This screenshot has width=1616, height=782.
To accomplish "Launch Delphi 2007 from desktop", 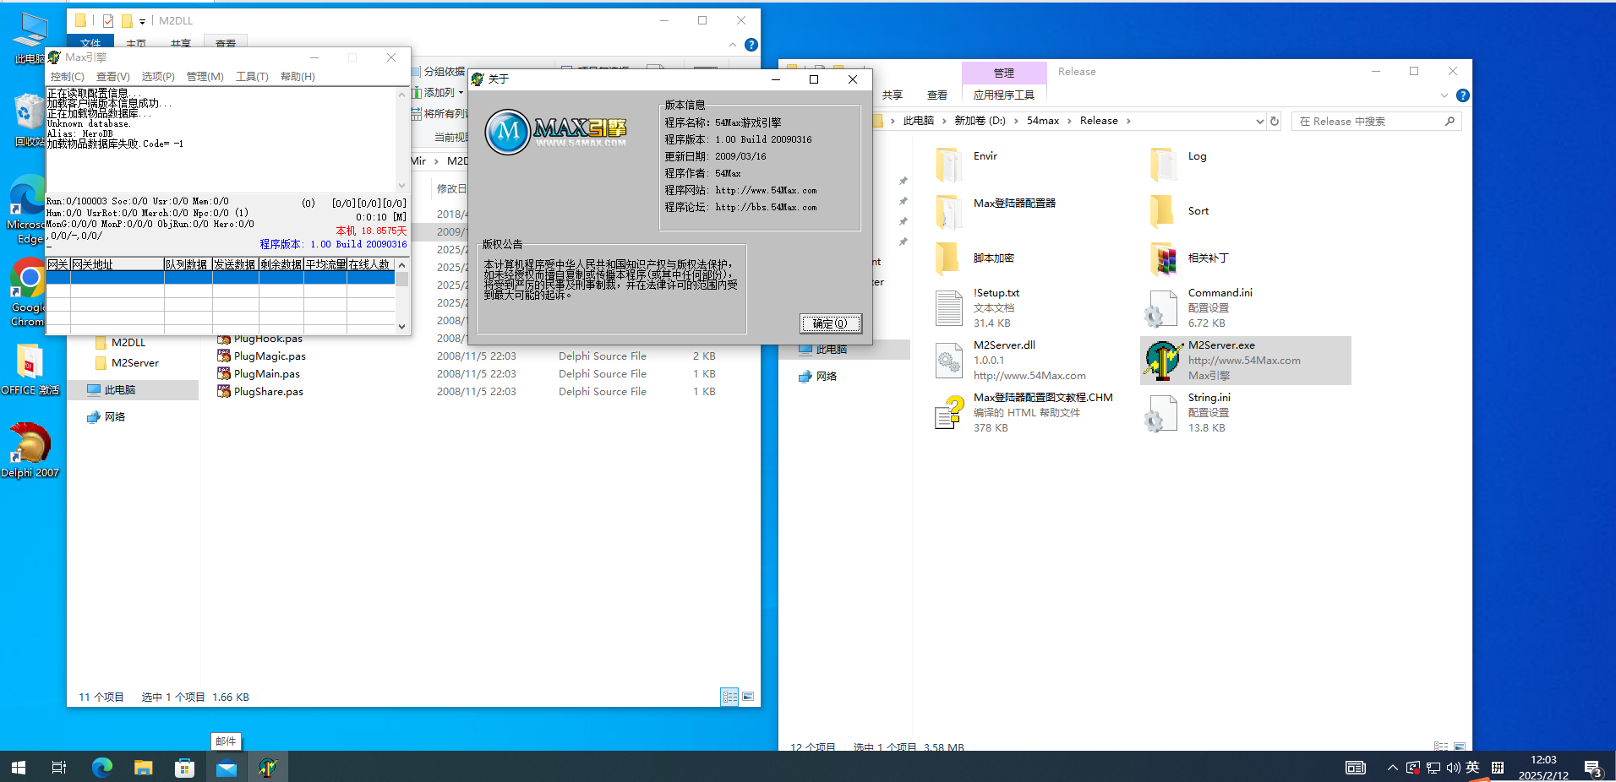I will pos(30,450).
